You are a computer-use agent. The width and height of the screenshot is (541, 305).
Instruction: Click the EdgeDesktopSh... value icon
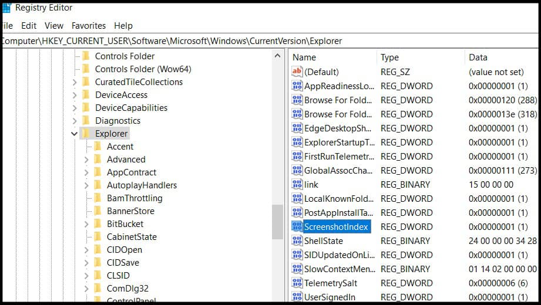(297, 128)
